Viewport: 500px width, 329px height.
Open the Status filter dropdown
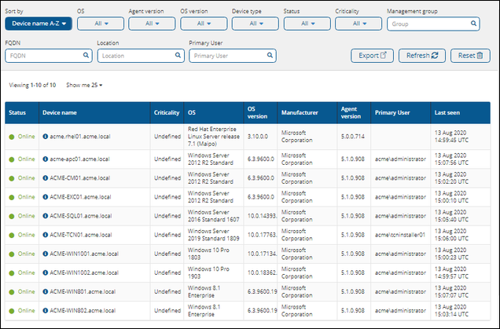coord(306,24)
